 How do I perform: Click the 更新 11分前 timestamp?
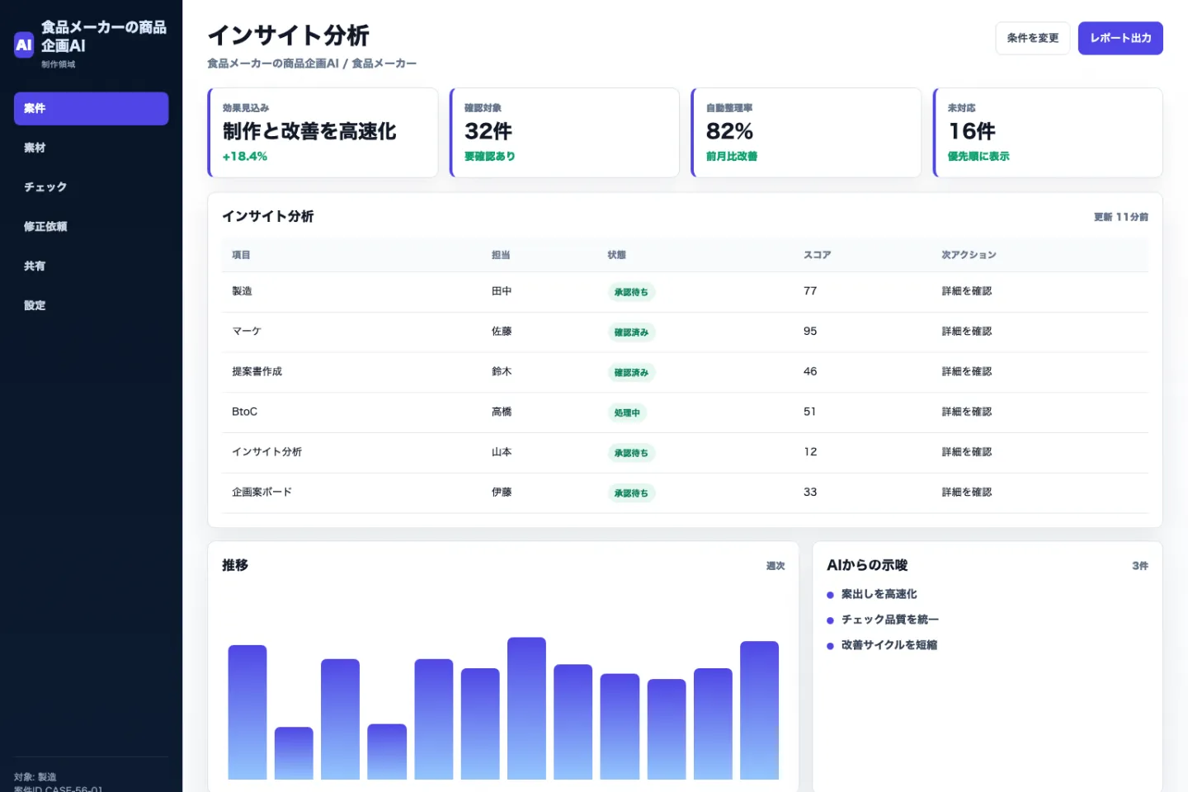tap(1121, 217)
